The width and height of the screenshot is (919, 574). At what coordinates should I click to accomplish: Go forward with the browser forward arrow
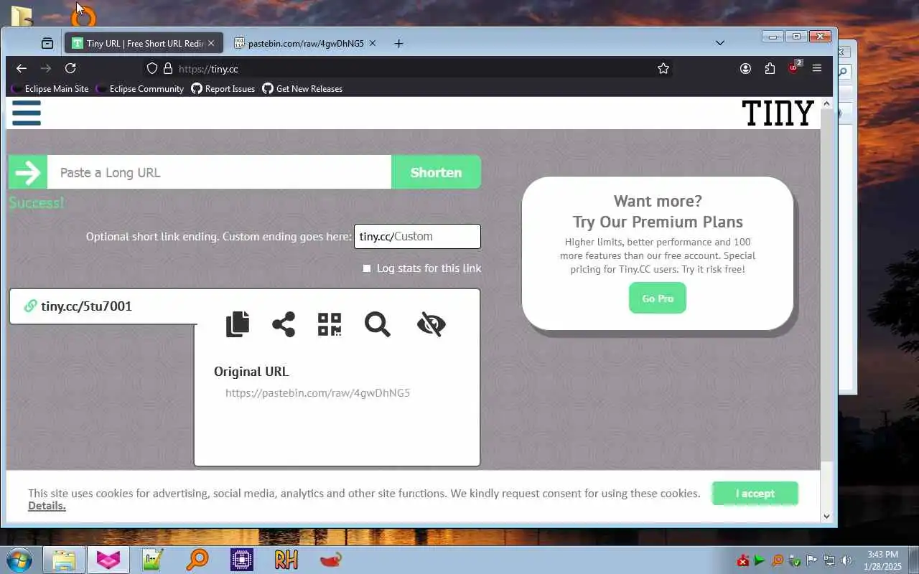pos(46,68)
